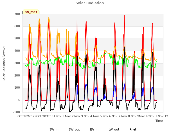
Task: Toggle the SW_in legend label
Action: point(54,129)
